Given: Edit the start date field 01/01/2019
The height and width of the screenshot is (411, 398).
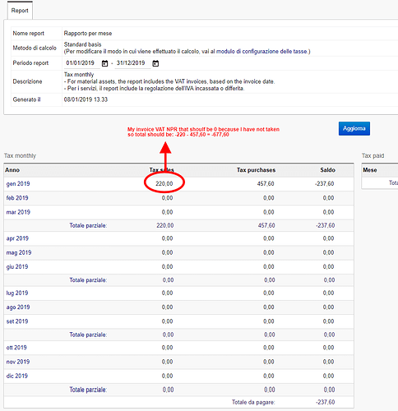Looking at the screenshot, I should 82,63.
